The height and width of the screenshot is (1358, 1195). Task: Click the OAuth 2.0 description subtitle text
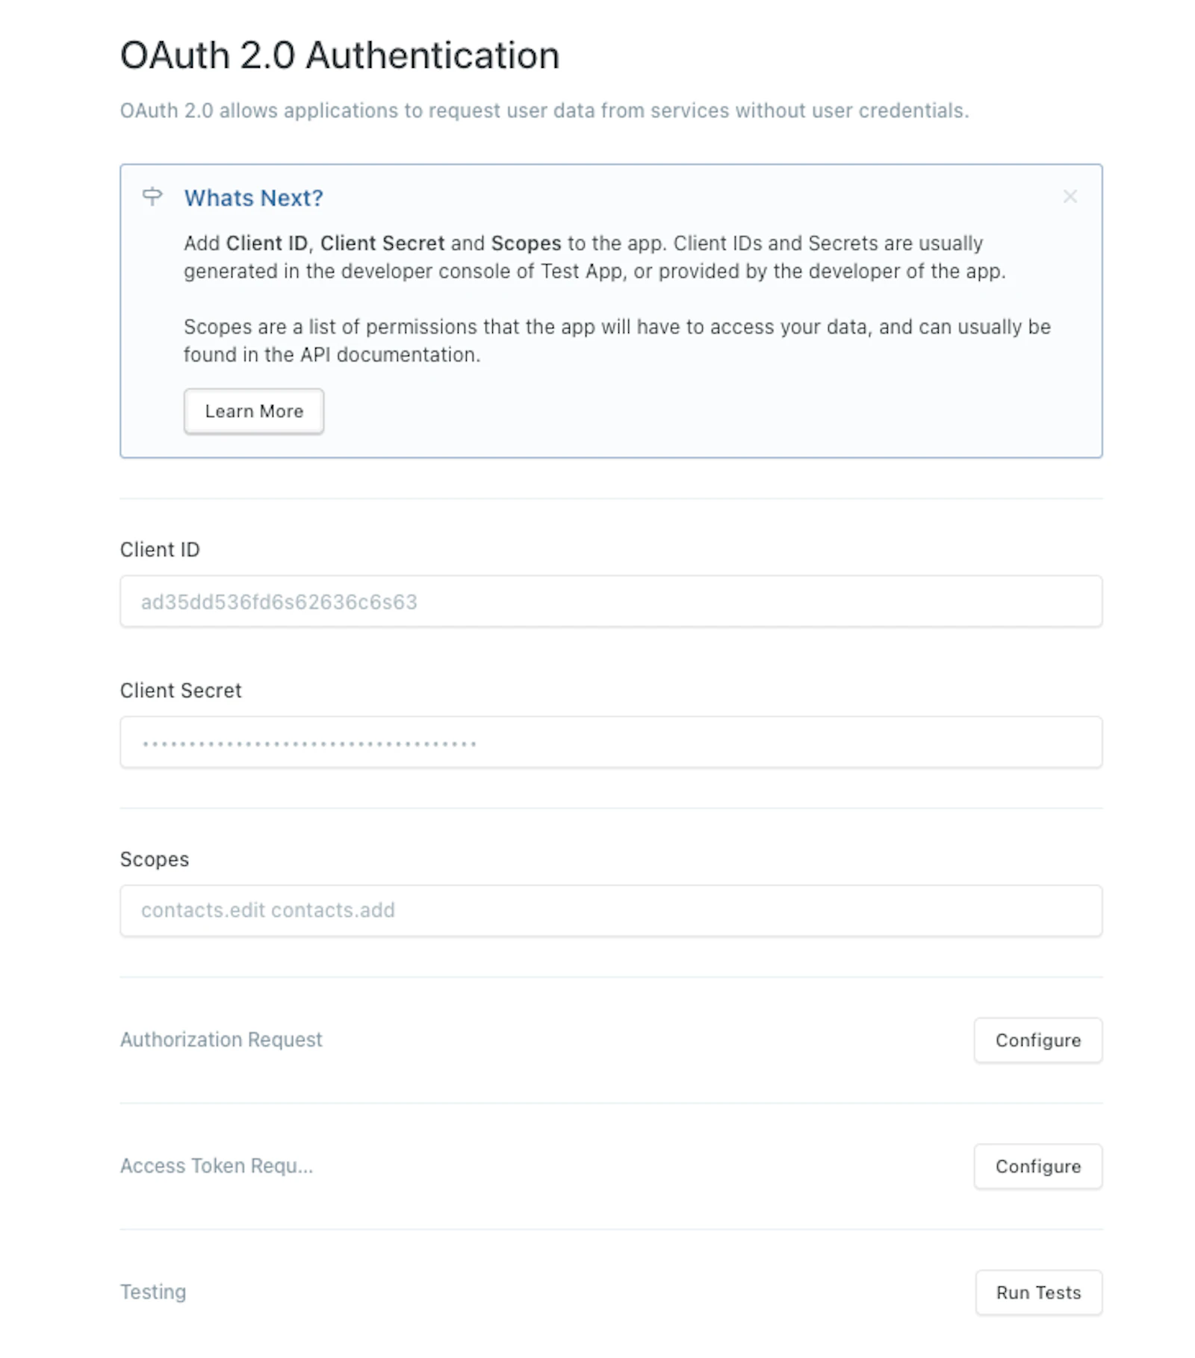coord(544,110)
